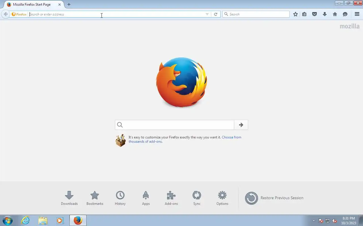Restore Previous Session

coord(274,198)
